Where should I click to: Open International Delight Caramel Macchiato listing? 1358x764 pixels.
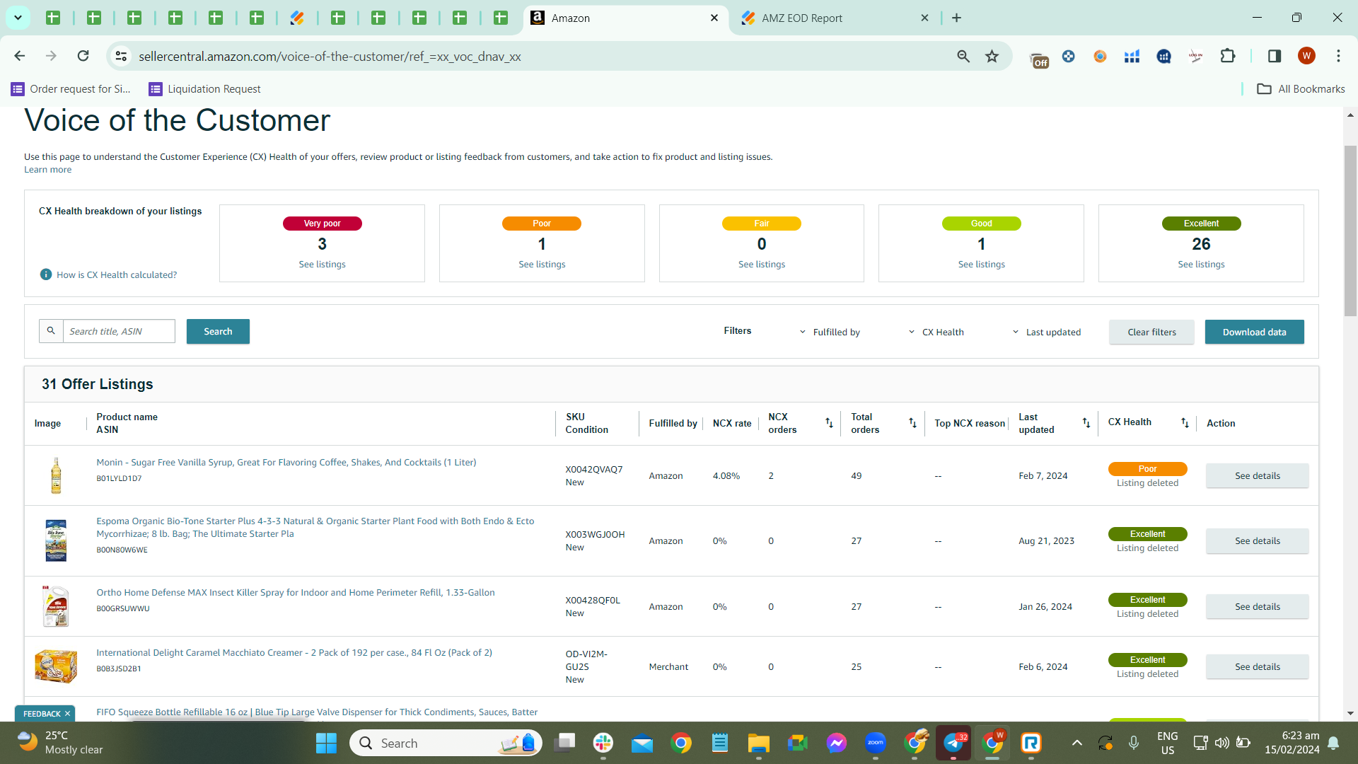coord(294,653)
